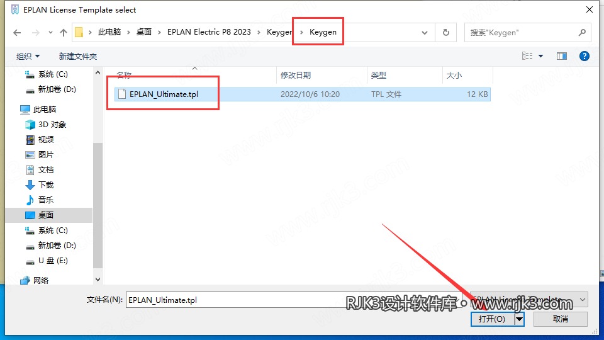
Task: Go back using the Back arrow
Action: (x=17, y=33)
